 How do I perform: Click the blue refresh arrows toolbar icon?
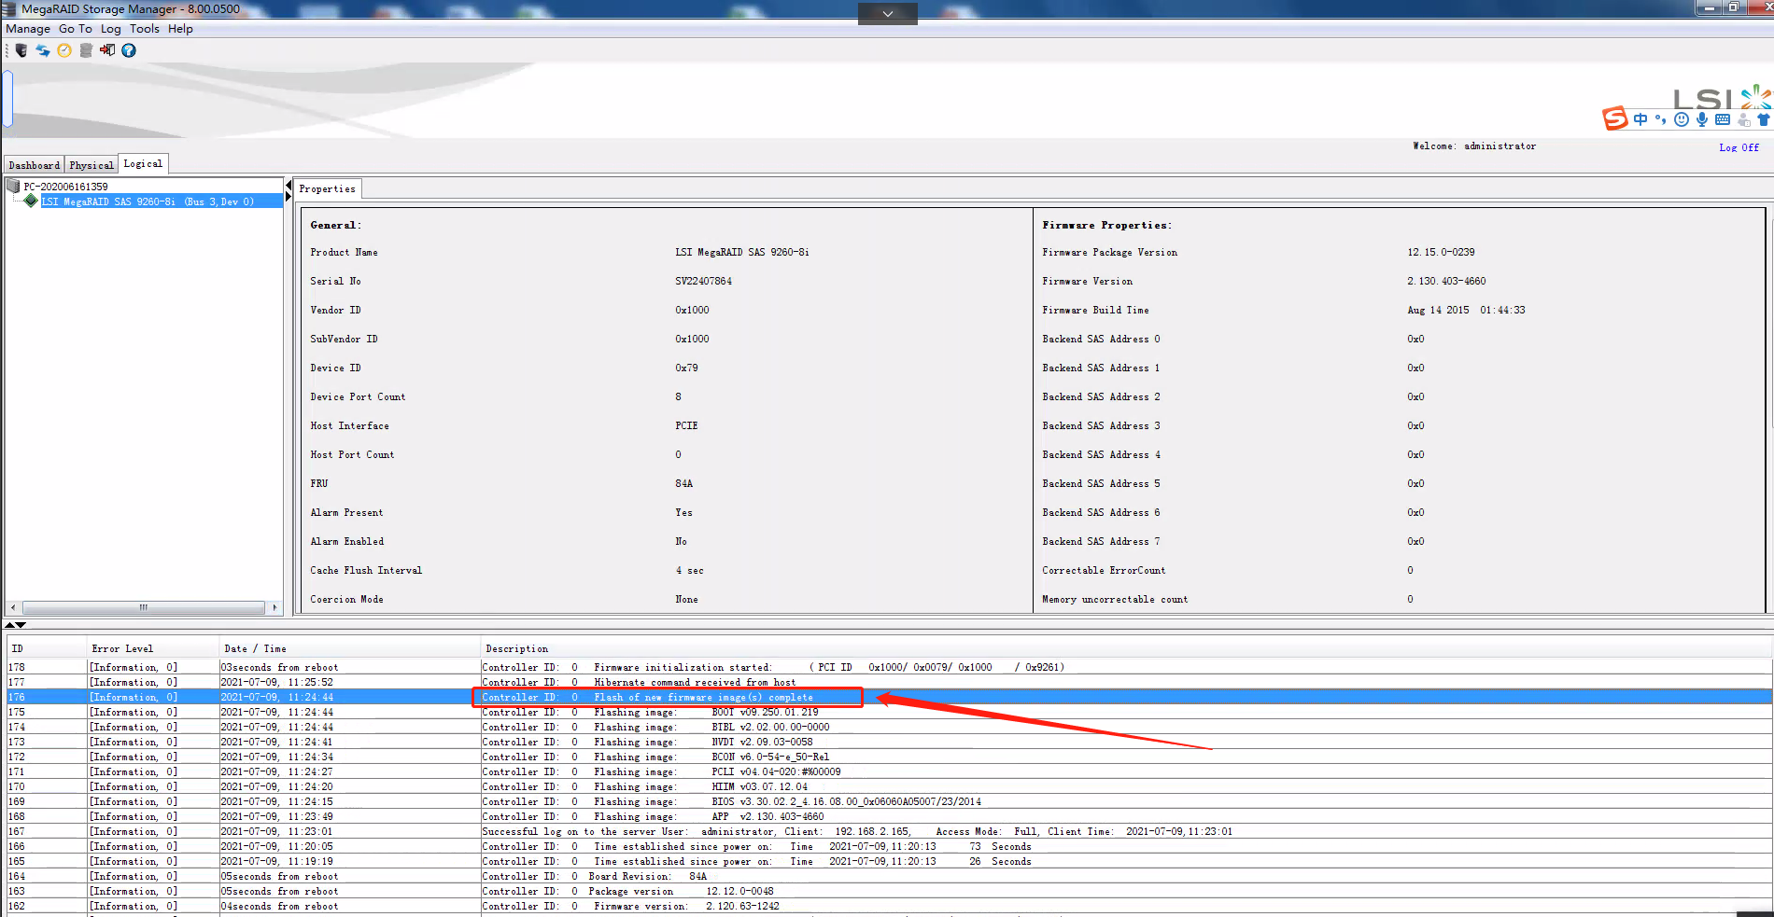[43, 50]
